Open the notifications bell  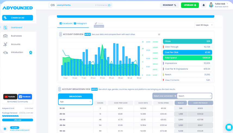204,5
